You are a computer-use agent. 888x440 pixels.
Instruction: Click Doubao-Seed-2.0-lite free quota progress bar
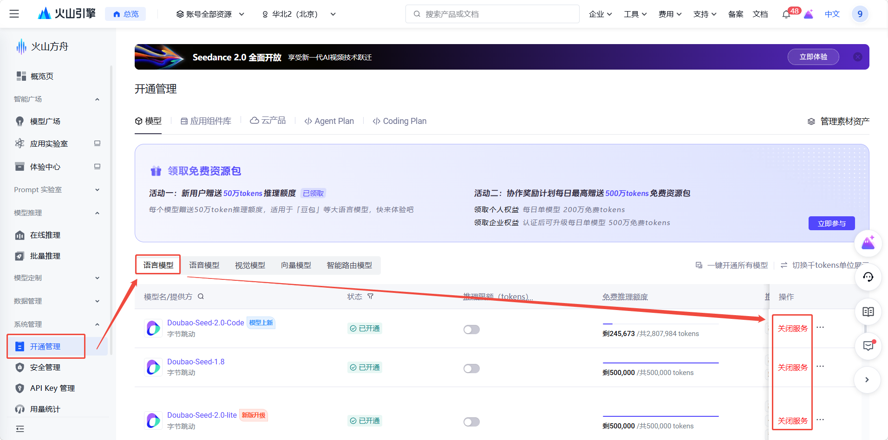(660, 416)
